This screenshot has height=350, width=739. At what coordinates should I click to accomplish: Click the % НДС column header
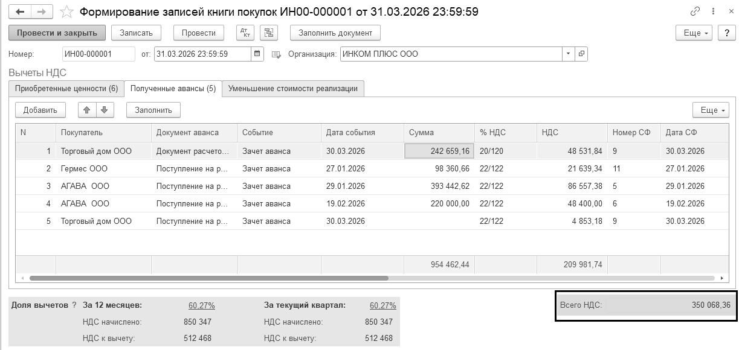506,132
